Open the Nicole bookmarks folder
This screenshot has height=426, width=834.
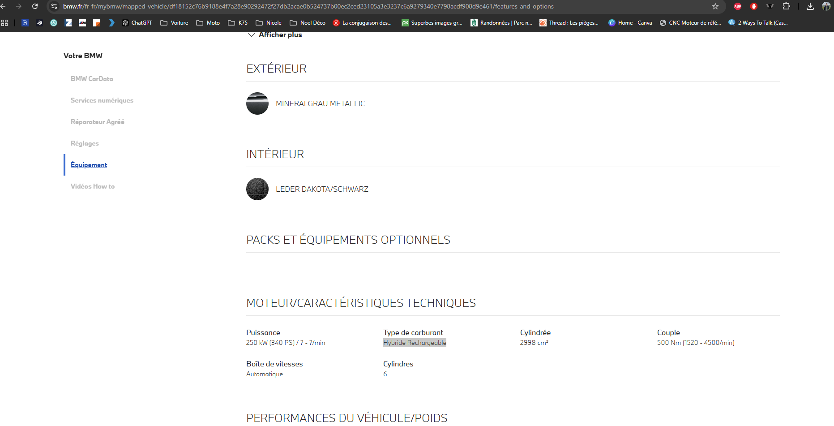[x=269, y=23]
